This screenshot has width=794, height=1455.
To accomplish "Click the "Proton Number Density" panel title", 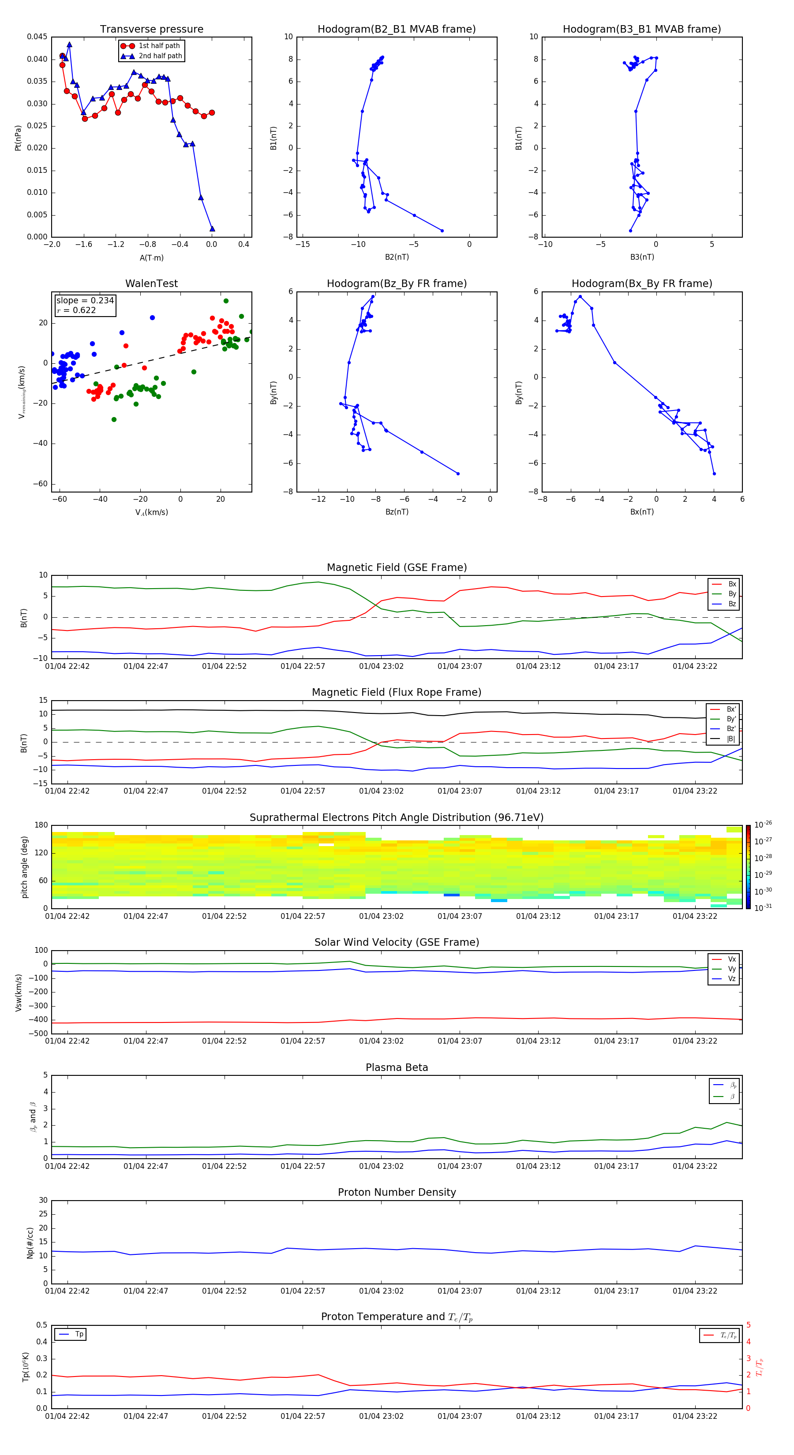I will point(397,1192).
